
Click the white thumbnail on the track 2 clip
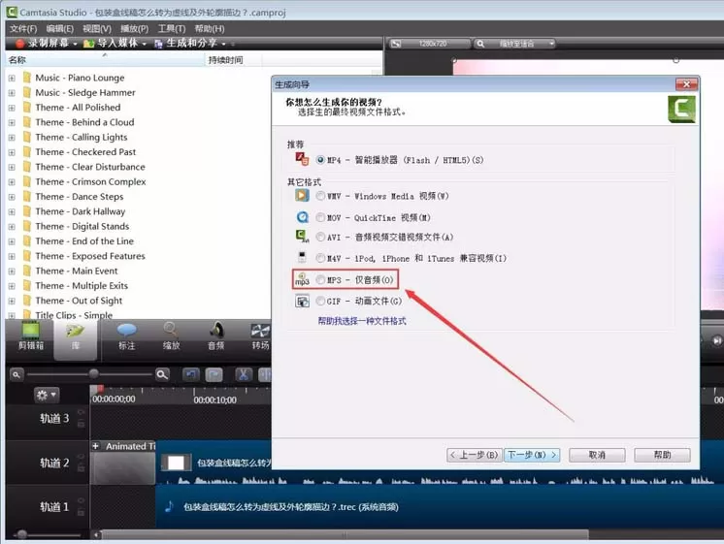click(x=176, y=463)
